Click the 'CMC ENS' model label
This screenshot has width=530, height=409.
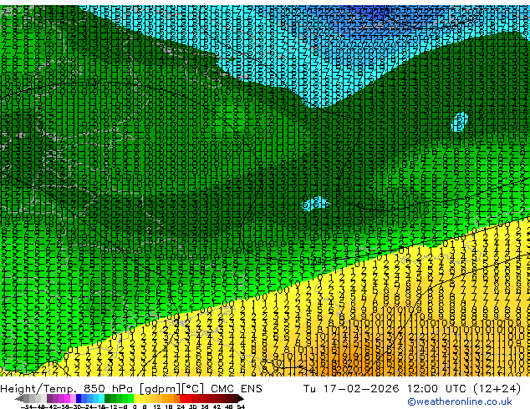(x=237, y=389)
